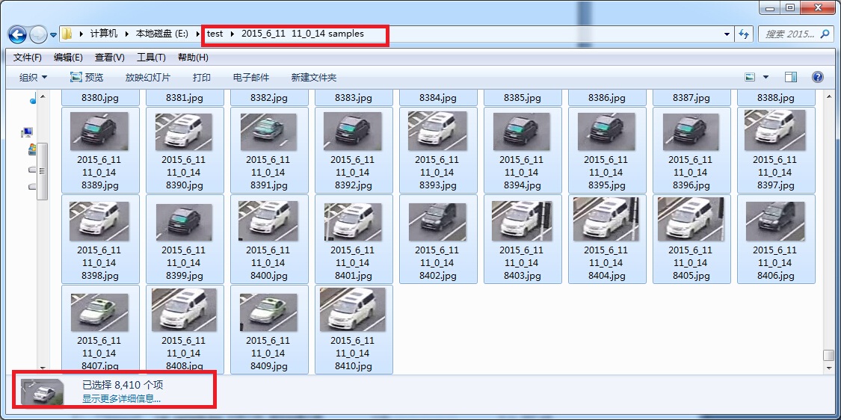Select thumbnail of 8402.jpg
The image size is (841, 420).
pyautogui.click(x=437, y=221)
